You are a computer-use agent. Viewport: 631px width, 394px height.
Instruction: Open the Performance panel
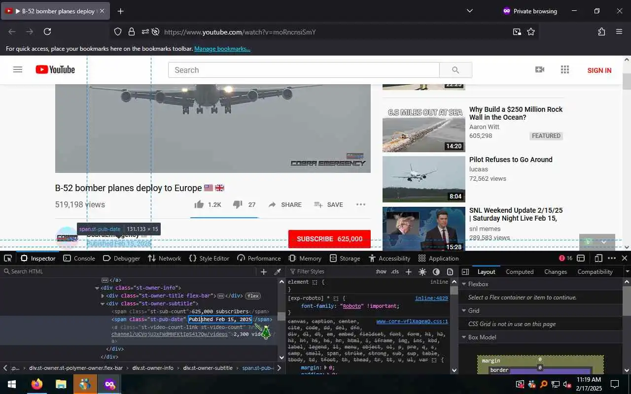[x=259, y=258]
